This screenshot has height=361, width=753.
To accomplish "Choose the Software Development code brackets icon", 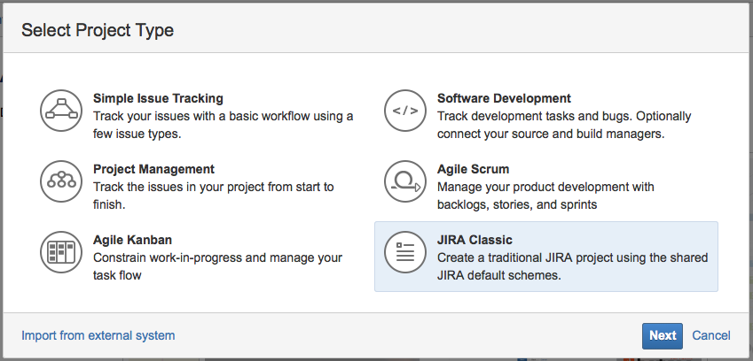I will 405,111.
